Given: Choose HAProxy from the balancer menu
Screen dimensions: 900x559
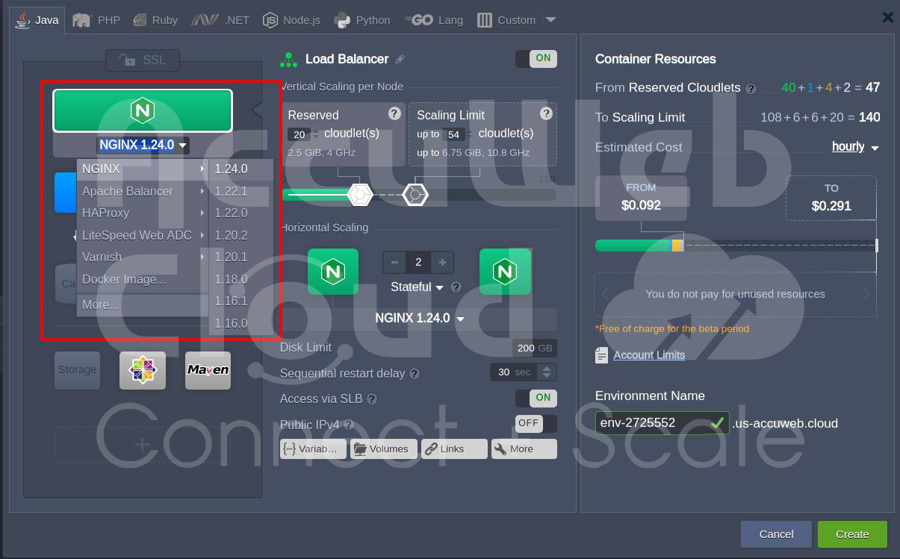Looking at the screenshot, I should pyautogui.click(x=105, y=213).
